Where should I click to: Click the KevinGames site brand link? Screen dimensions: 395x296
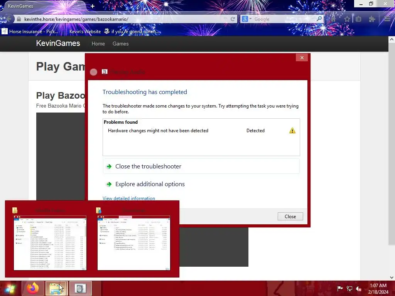coord(58,43)
